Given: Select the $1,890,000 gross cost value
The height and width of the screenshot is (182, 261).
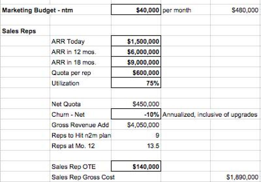Looking at the screenshot, I should [242, 177].
